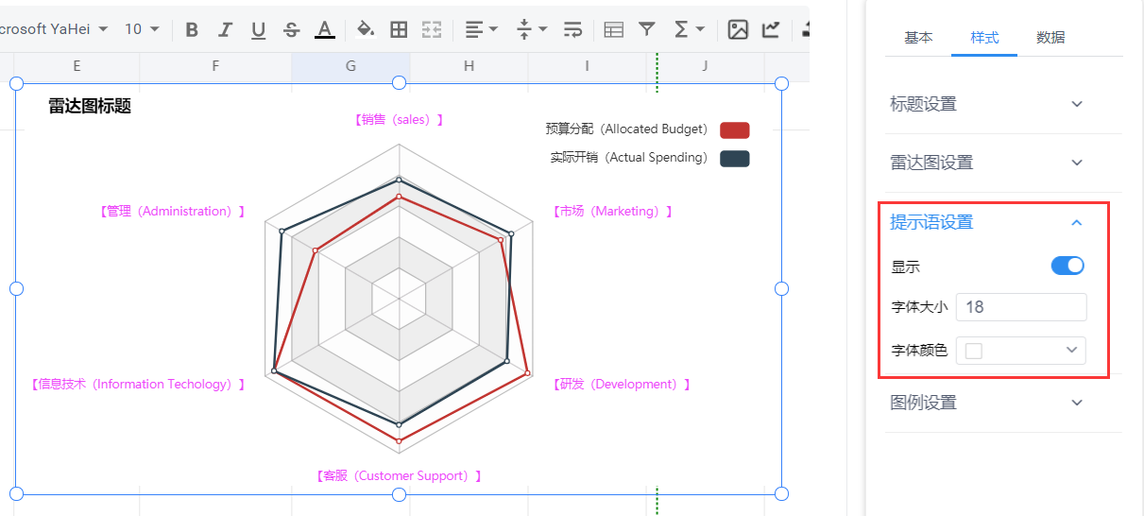Open horizontal alignment dropdown arrow
This screenshot has width=1144, height=516.
(x=494, y=29)
